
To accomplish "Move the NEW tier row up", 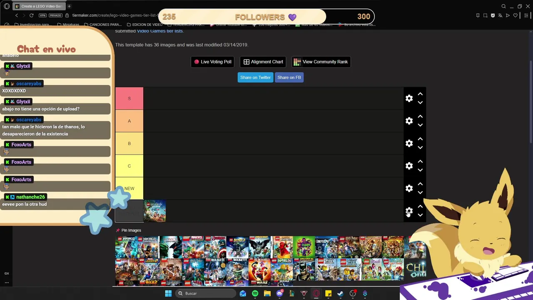I will point(420,184).
